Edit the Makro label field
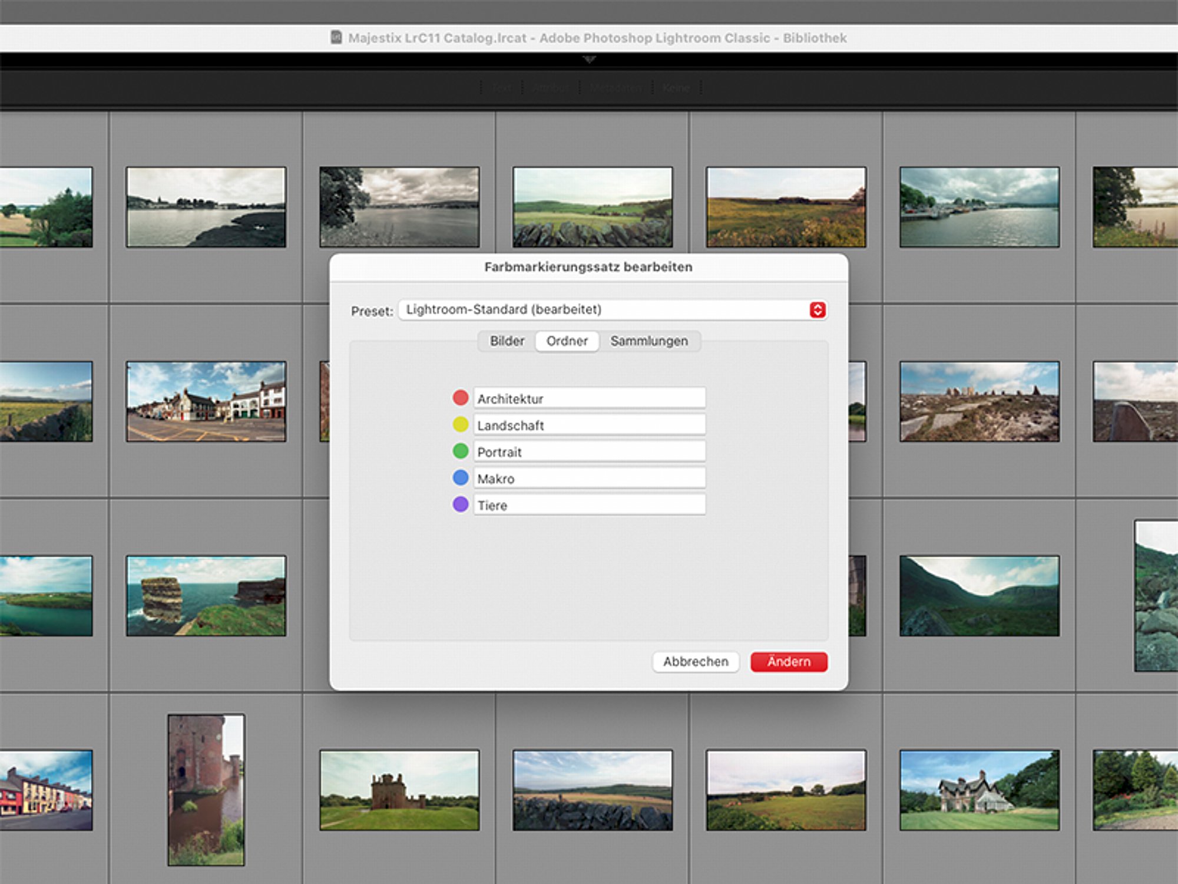The height and width of the screenshot is (884, 1178). (590, 478)
